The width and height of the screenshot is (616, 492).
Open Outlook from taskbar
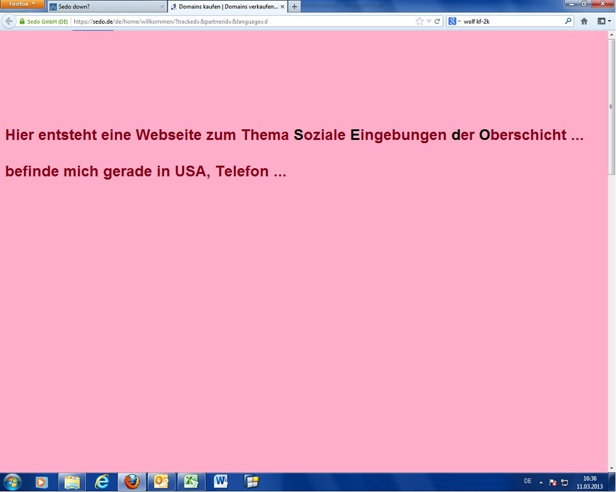162,482
